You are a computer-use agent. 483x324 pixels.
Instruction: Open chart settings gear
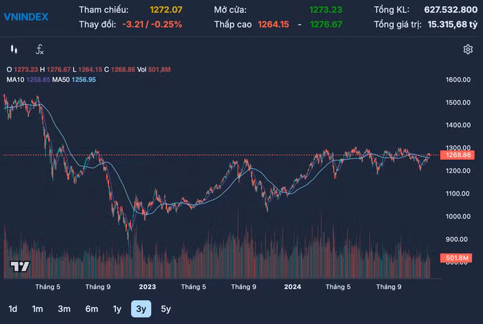tap(468, 49)
